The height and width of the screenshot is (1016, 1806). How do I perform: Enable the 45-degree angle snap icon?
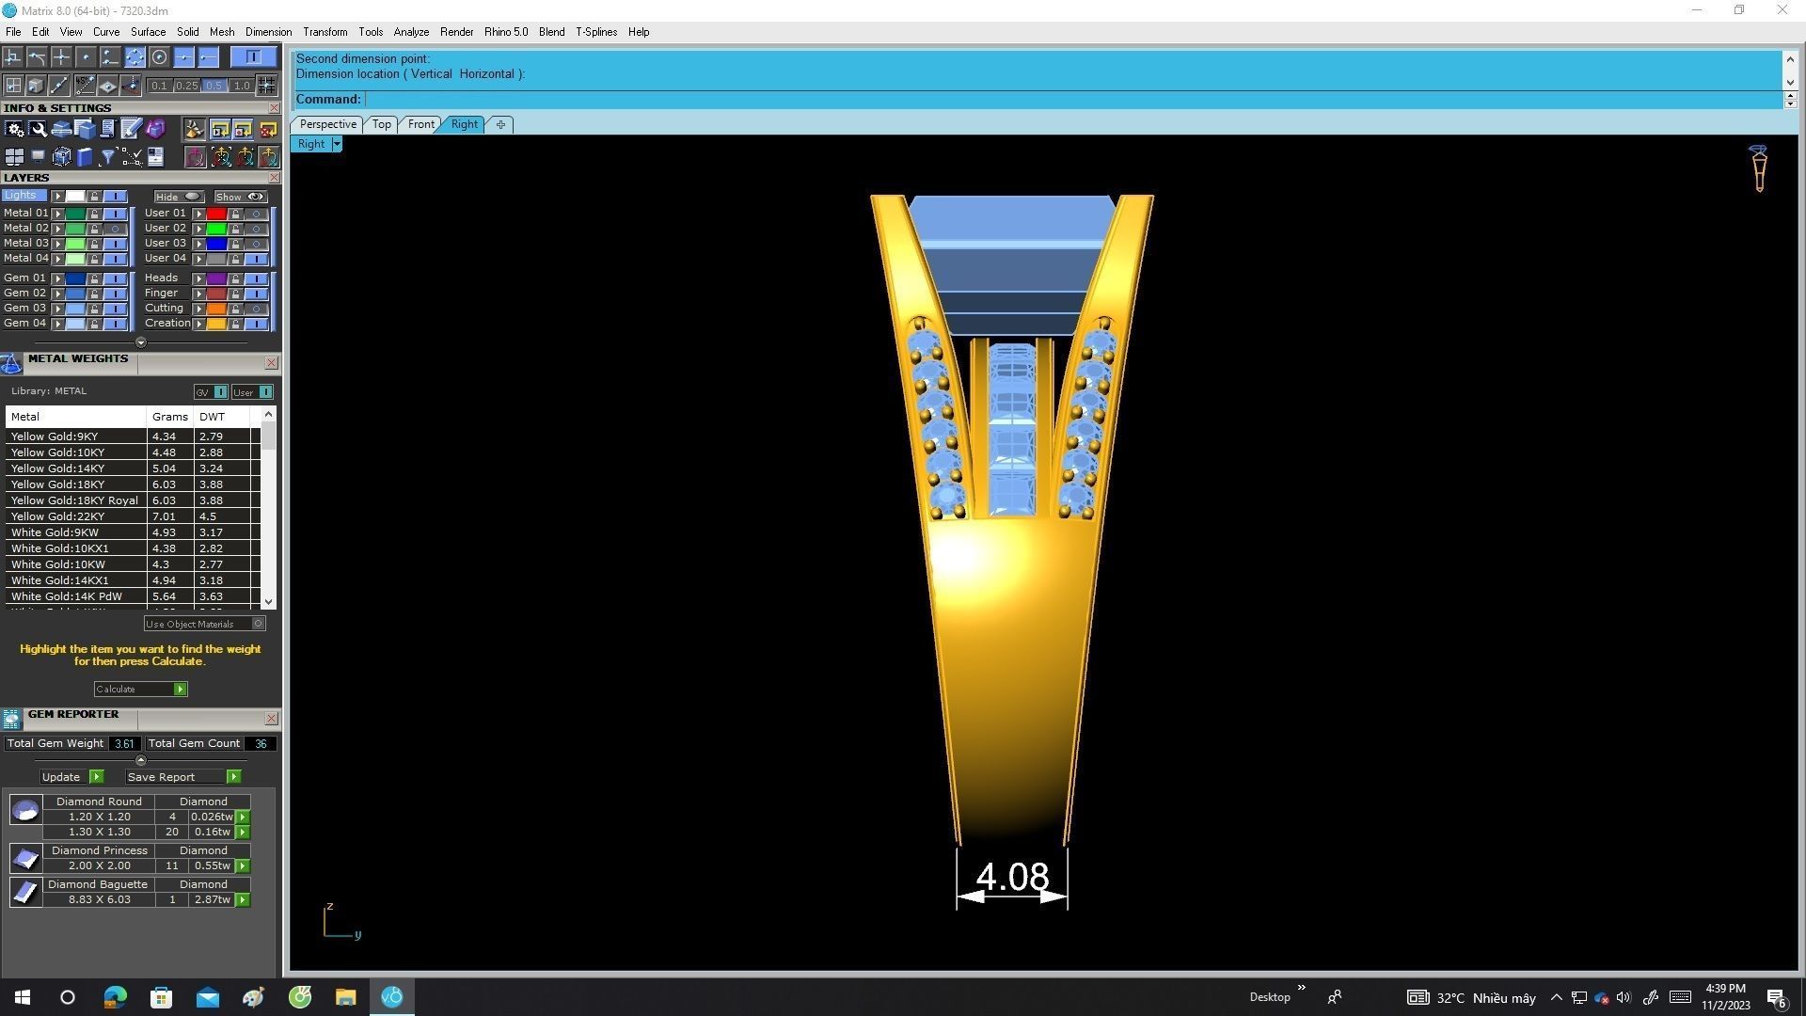click(x=85, y=86)
